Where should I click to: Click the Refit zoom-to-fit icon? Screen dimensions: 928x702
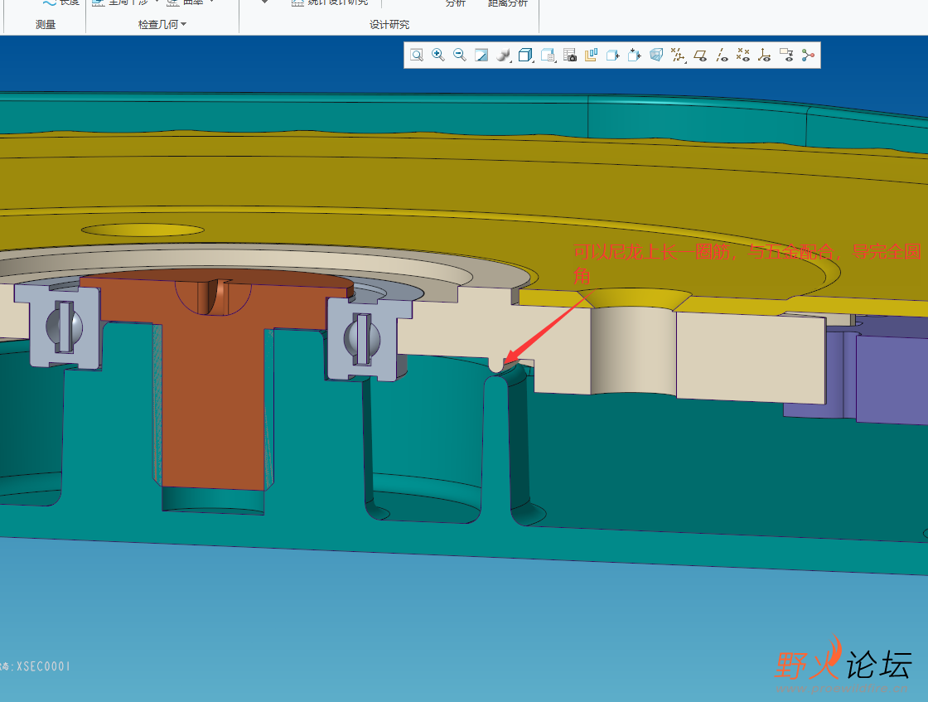[x=417, y=55]
